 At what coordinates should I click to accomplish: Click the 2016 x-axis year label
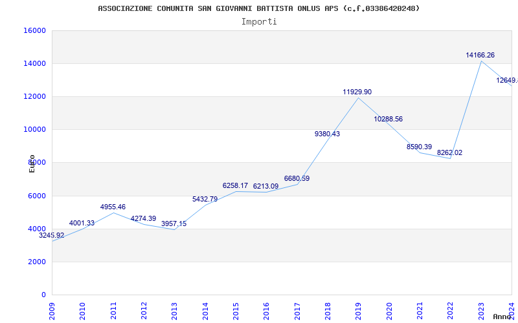[267, 311]
